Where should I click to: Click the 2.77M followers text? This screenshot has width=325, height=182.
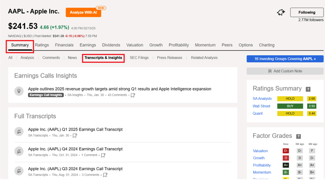point(311,20)
